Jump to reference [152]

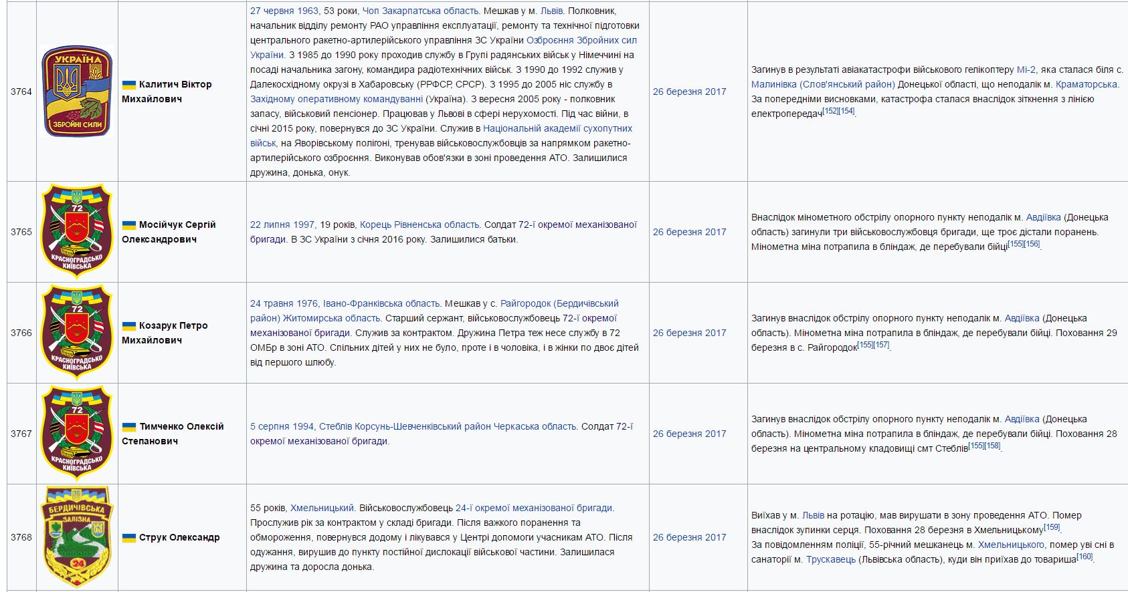(830, 111)
